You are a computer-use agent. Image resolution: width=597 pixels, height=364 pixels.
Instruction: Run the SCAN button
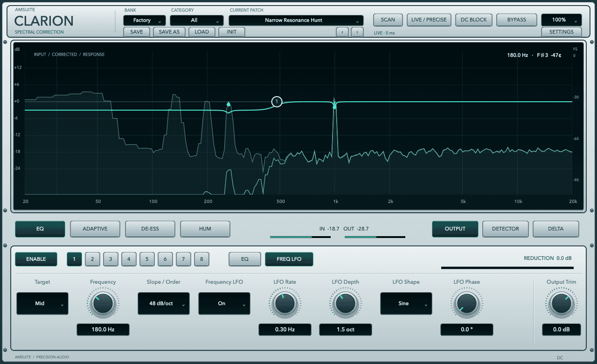click(388, 20)
